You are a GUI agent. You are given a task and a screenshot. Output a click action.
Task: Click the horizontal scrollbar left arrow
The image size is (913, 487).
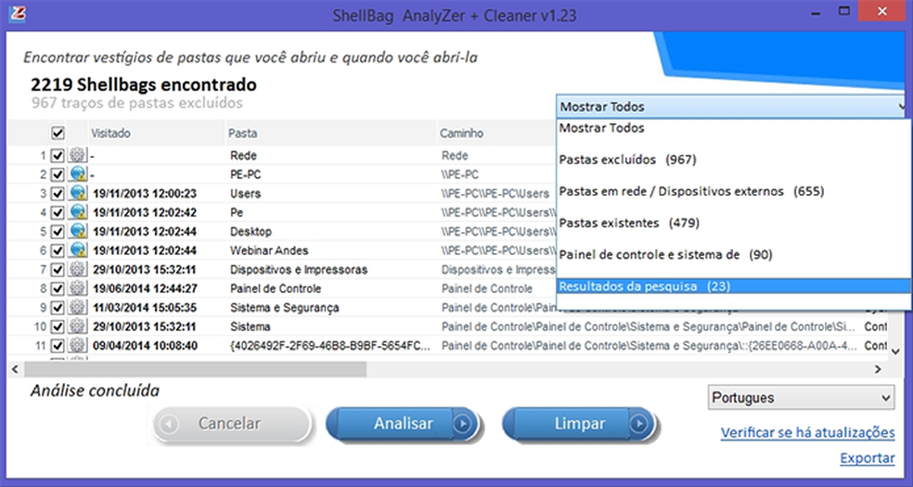15,369
